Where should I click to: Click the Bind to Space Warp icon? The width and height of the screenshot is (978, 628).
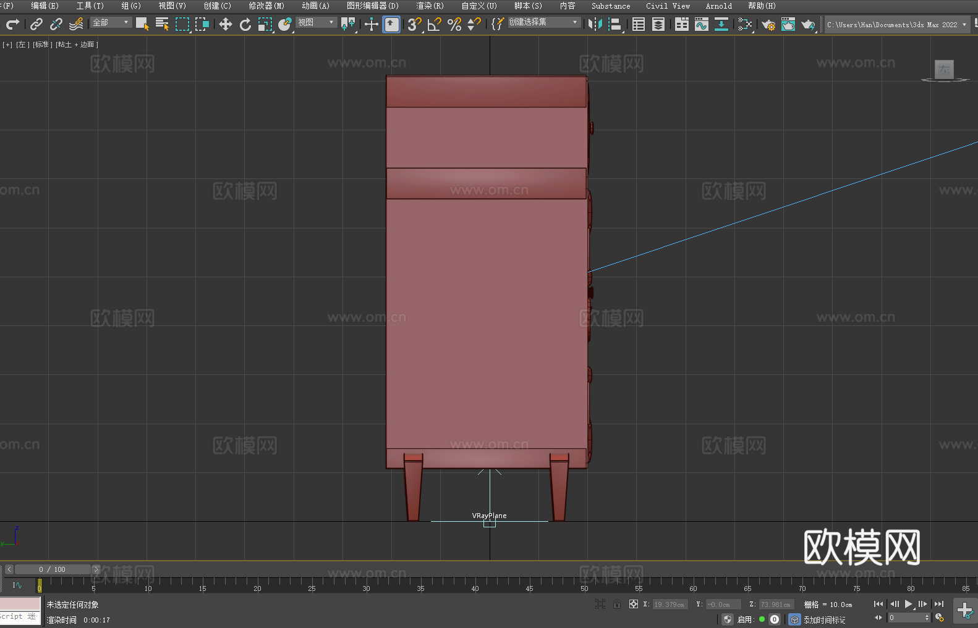(x=76, y=24)
